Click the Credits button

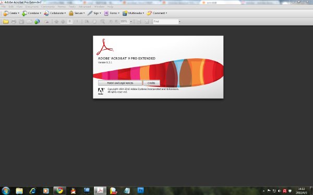pos(151,83)
